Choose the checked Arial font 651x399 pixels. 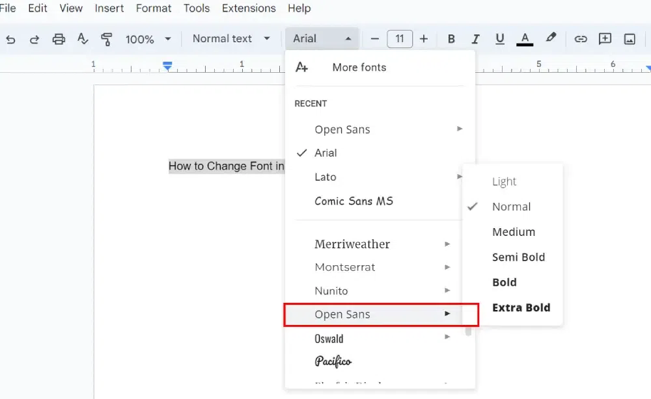[x=325, y=153]
